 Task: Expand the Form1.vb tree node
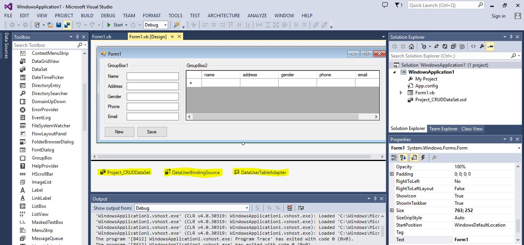tap(401, 92)
